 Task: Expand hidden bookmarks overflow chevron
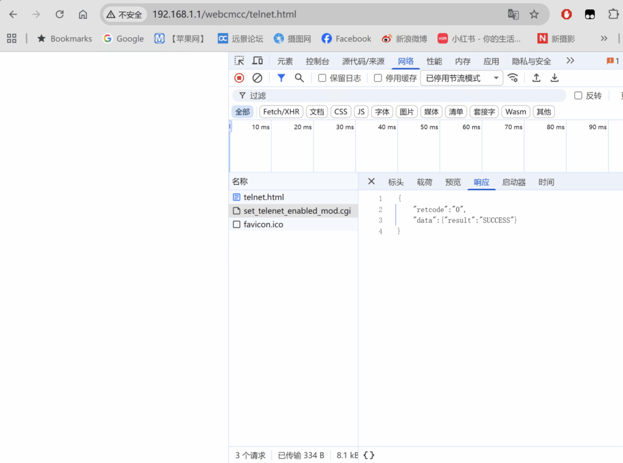(x=604, y=38)
